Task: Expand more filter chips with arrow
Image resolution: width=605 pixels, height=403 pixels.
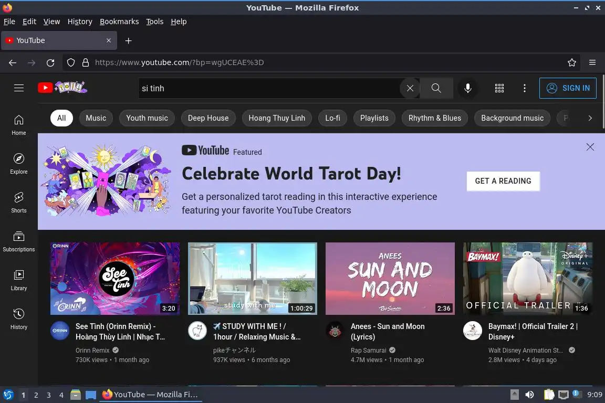Action: [x=590, y=118]
